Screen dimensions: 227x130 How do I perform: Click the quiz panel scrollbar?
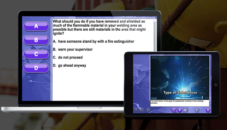[x=155, y=35]
